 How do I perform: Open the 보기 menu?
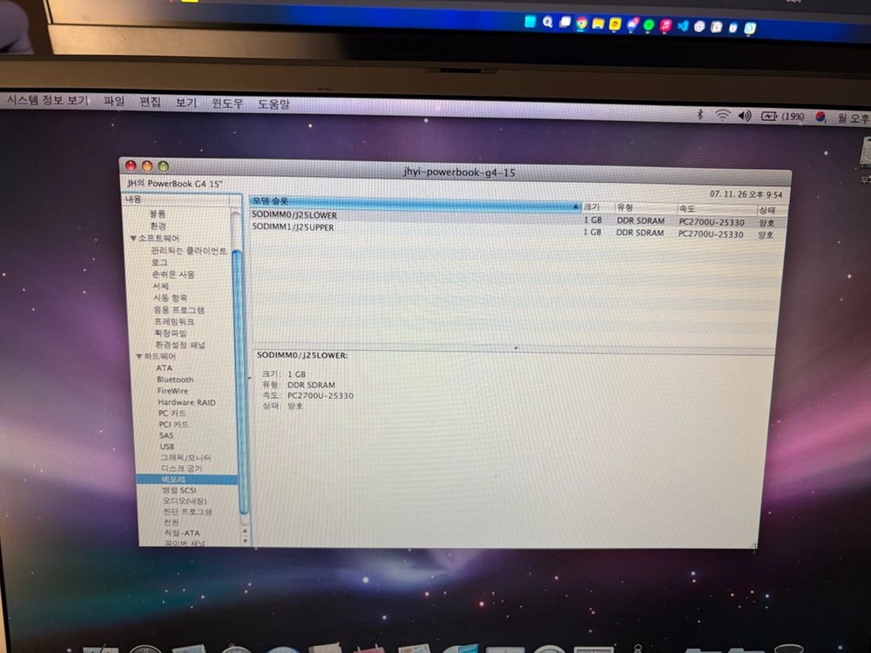(x=186, y=103)
